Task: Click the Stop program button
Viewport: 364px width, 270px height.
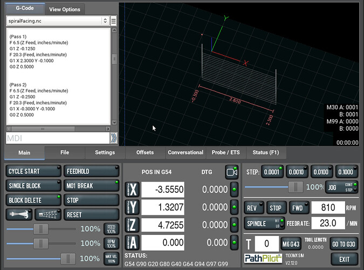Action: click(92, 200)
